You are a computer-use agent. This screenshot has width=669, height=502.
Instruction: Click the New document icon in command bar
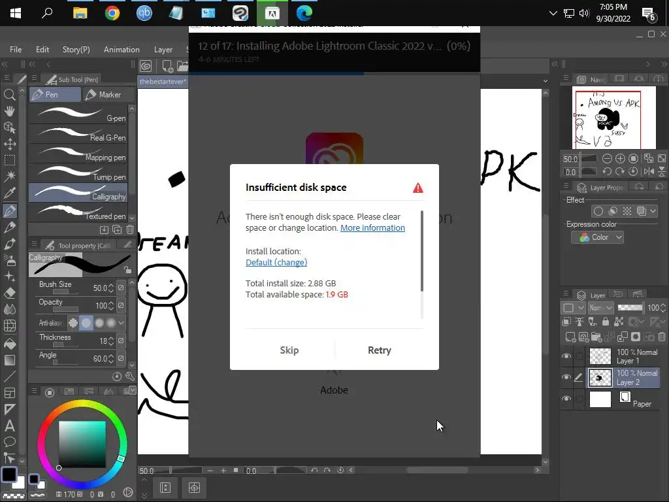point(167,66)
